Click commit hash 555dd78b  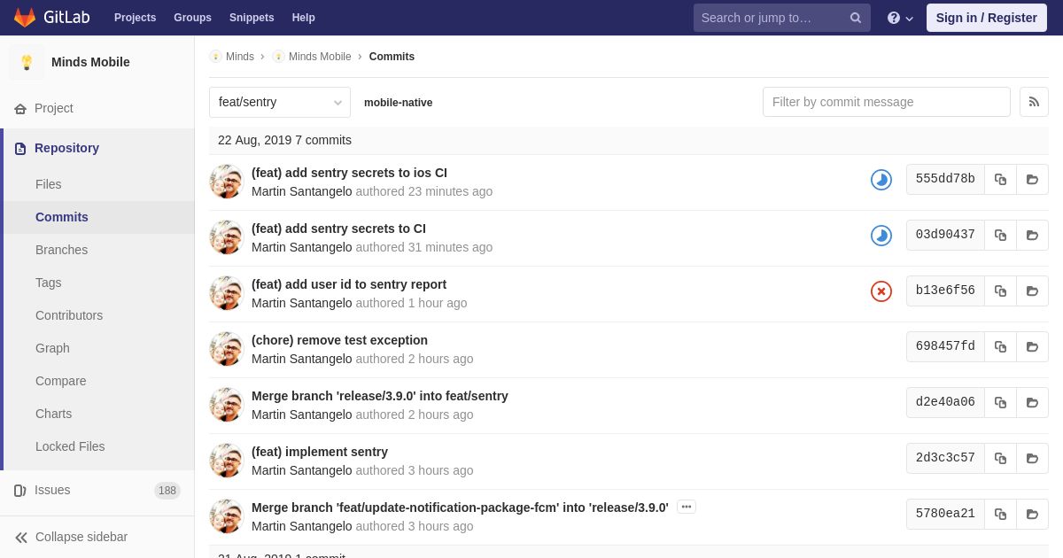pyautogui.click(x=945, y=179)
